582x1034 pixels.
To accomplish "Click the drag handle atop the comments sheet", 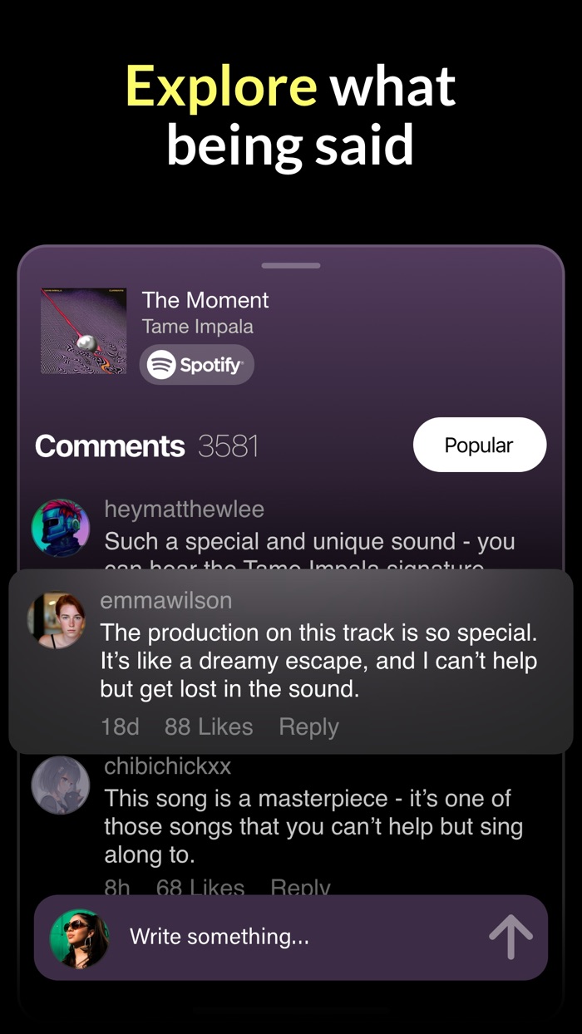I will [290, 265].
